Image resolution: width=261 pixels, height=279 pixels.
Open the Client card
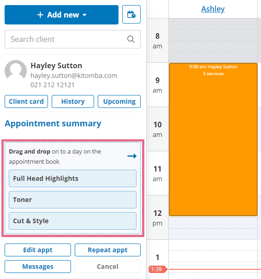26,101
